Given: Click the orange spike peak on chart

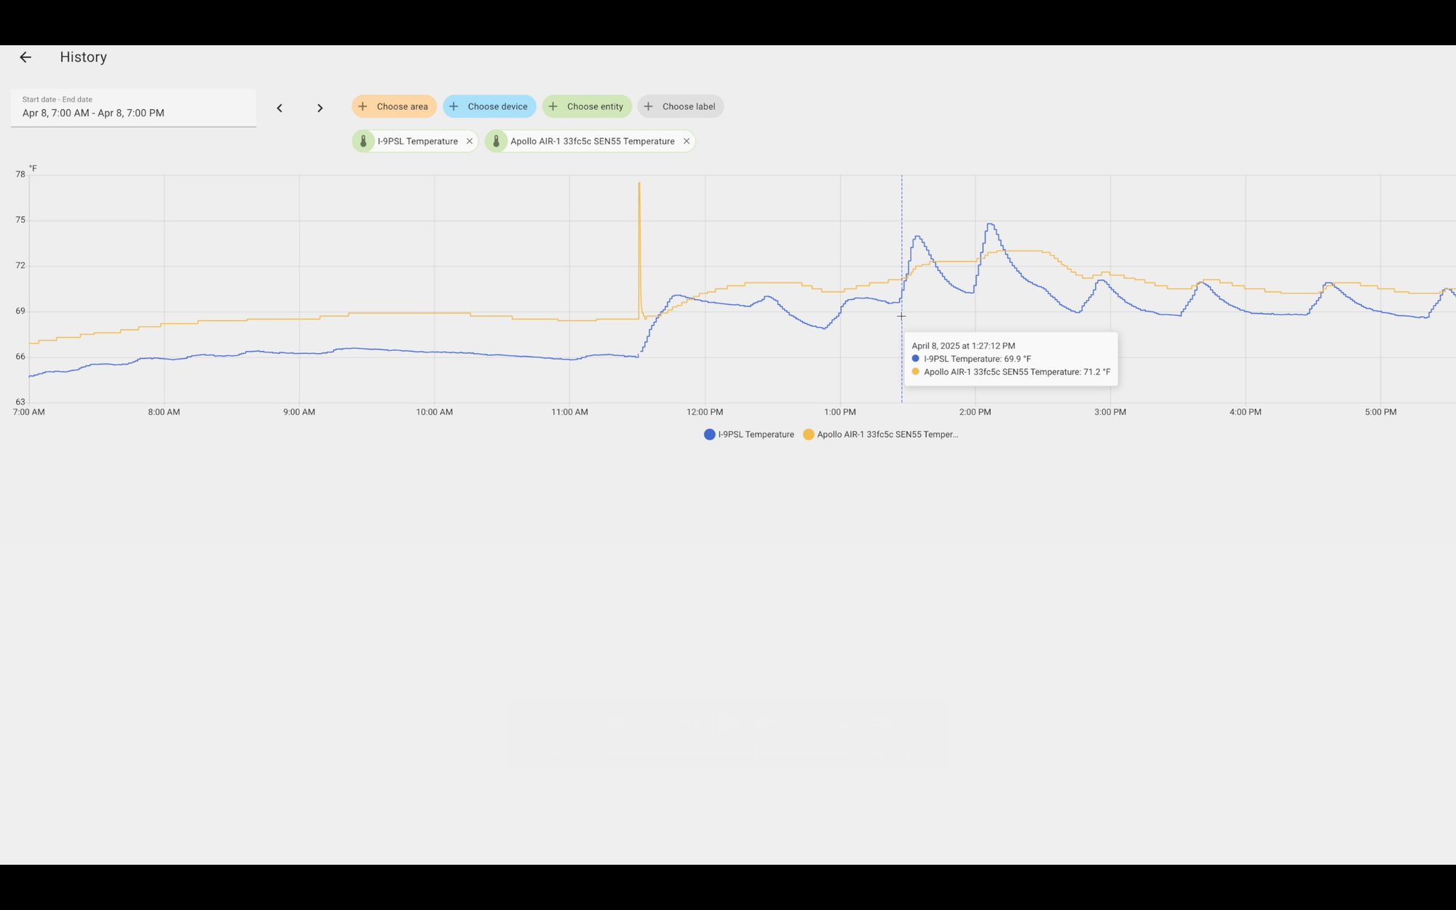Looking at the screenshot, I should (639, 183).
